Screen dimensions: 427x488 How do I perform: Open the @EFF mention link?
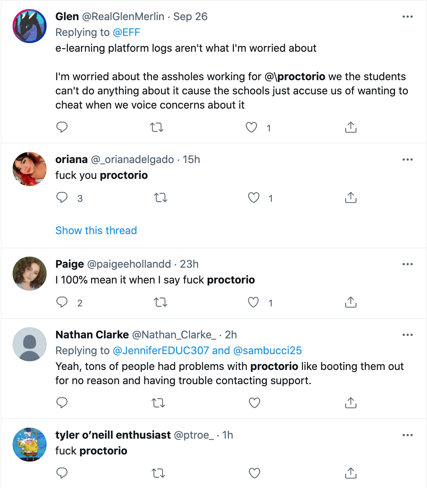pyautogui.click(x=126, y=32)
